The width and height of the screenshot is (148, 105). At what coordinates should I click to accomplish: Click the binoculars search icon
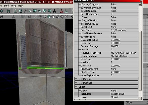pyautogui.click(x=8, y=11)
